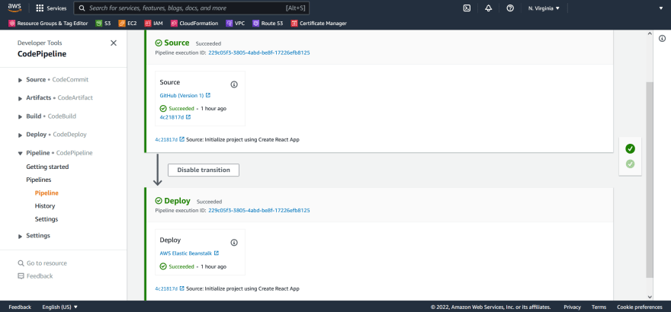Show info for the Deploy action

pyautogui.click(x=234, y=243)
